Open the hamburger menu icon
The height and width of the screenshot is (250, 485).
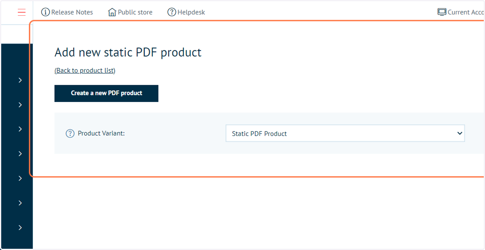tap(22, 12)
